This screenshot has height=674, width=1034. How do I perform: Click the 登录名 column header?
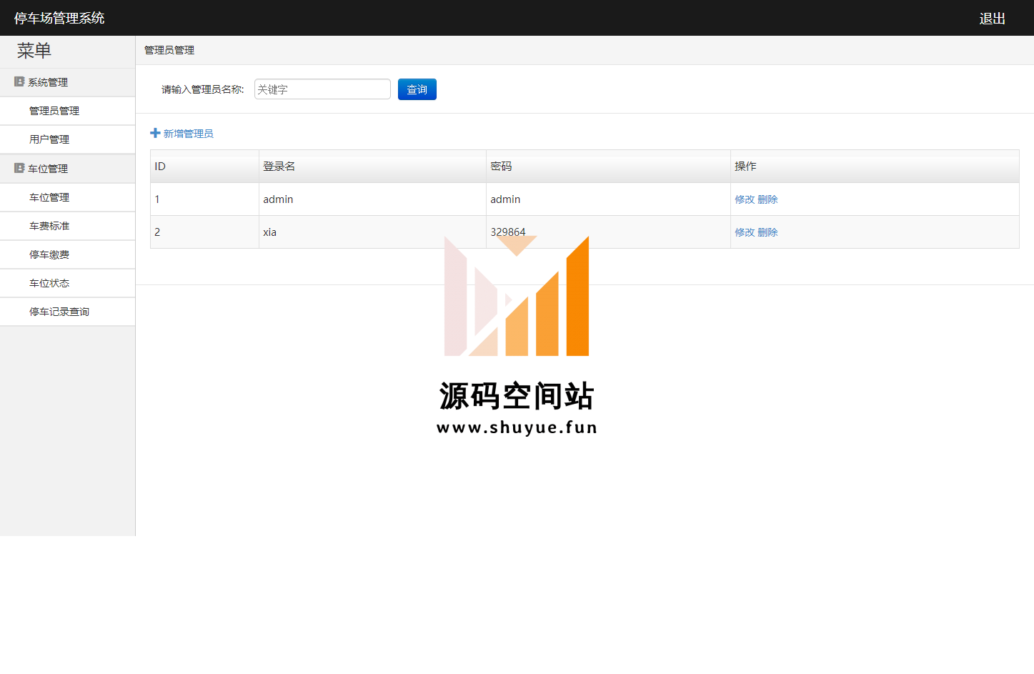point(372,167)
